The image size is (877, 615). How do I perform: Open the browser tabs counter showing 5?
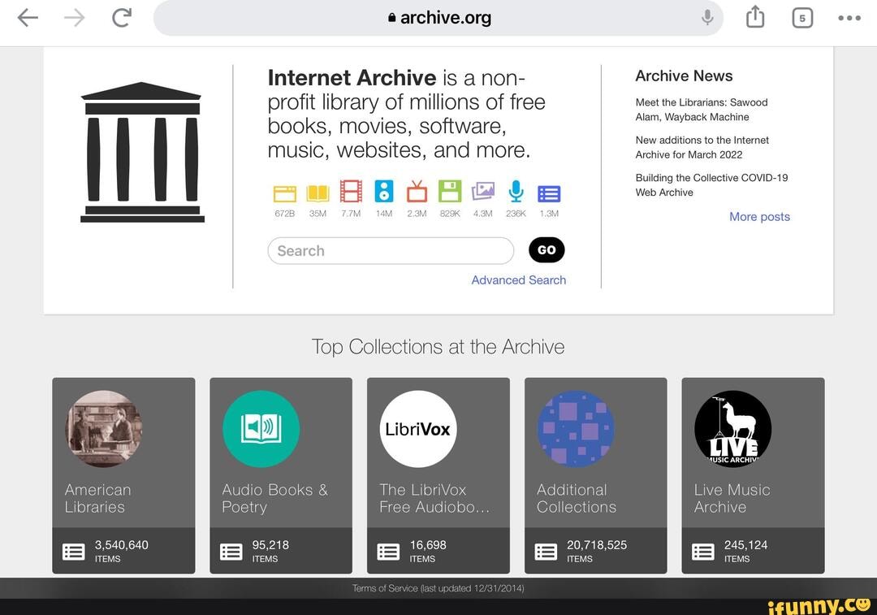tap(801, 18)
